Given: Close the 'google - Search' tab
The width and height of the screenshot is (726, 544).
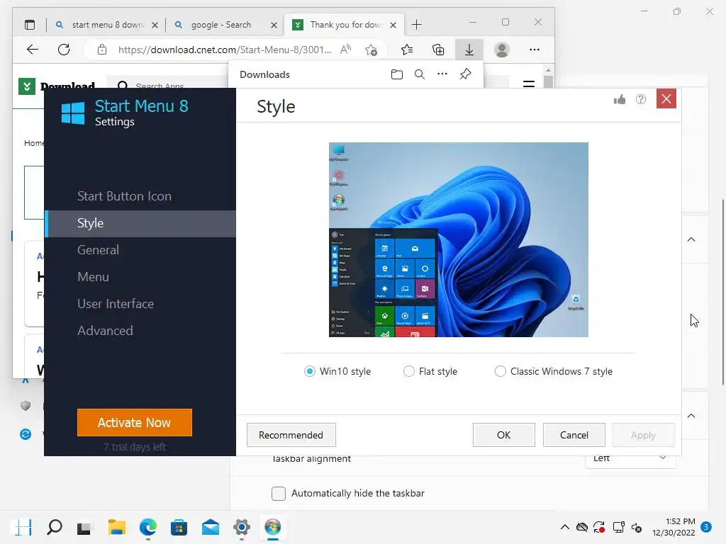Looking at the screenshot, I should [274, 25].
